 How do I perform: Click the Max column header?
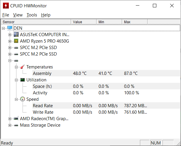coord(135,22)
